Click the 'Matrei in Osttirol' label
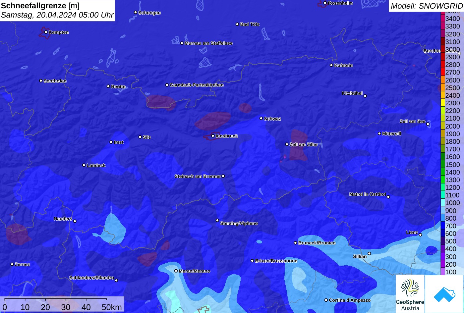This screenshot has height=313, width=464. [x=368, y=194]
